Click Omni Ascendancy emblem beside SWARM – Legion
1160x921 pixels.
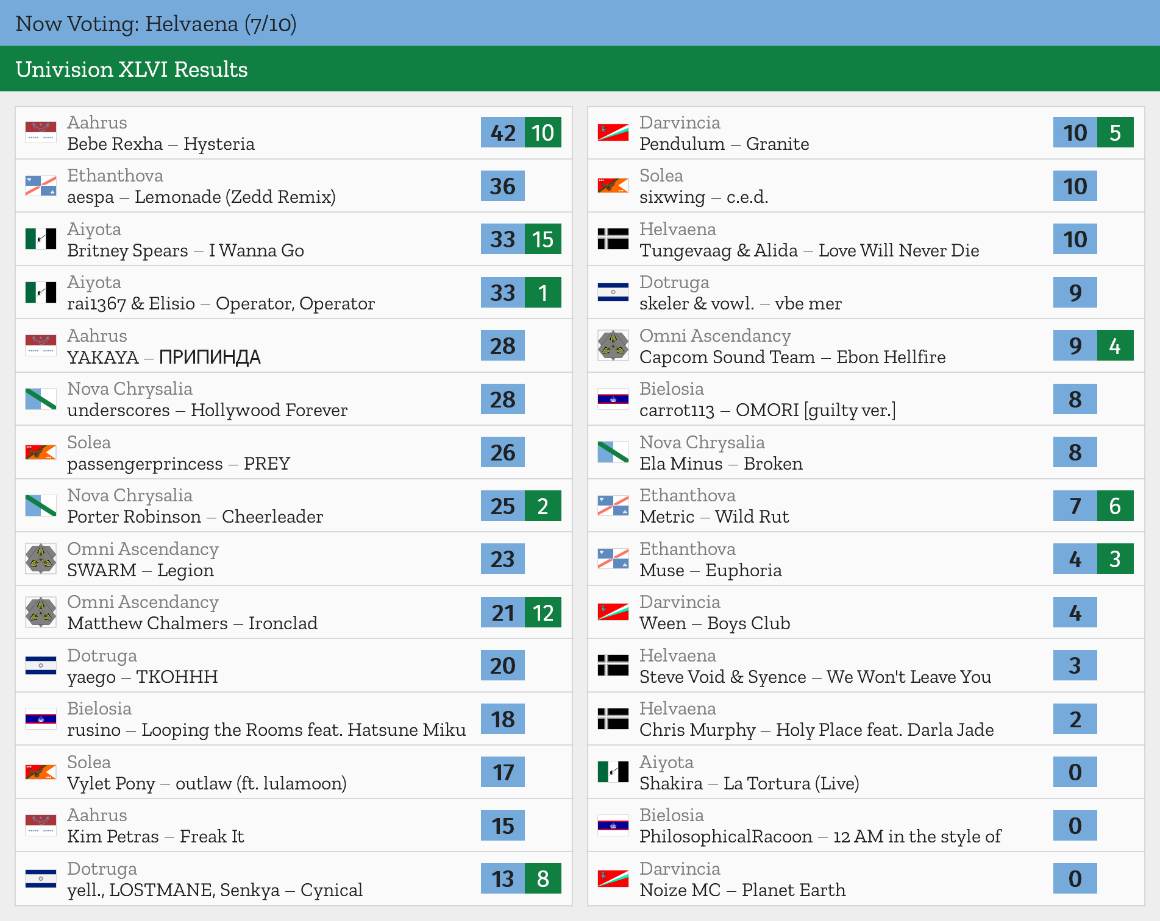click(x=41, y=559)
